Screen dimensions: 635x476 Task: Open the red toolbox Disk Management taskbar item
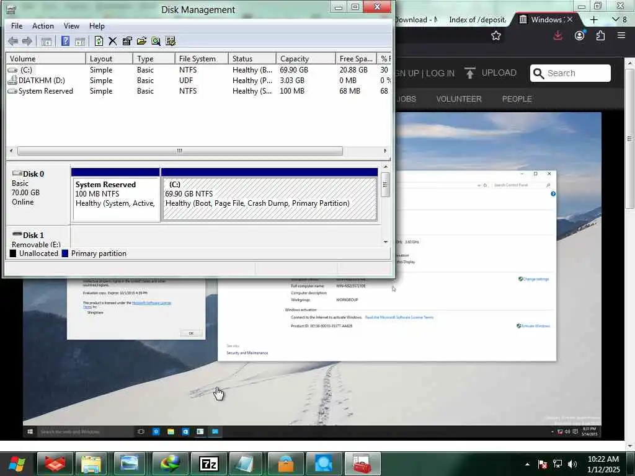(x=362, y=464)
